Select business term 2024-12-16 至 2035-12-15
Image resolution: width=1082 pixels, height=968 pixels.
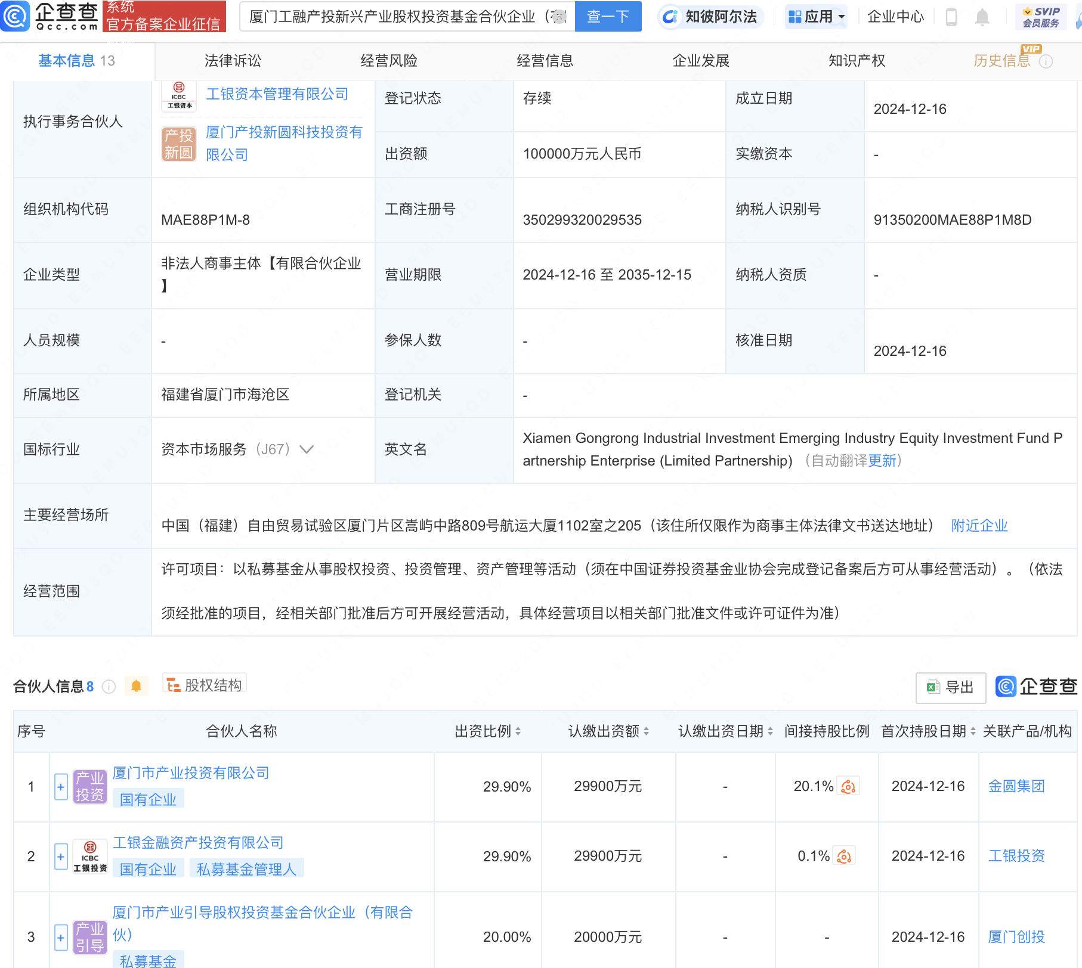click(x=607, y=275)
